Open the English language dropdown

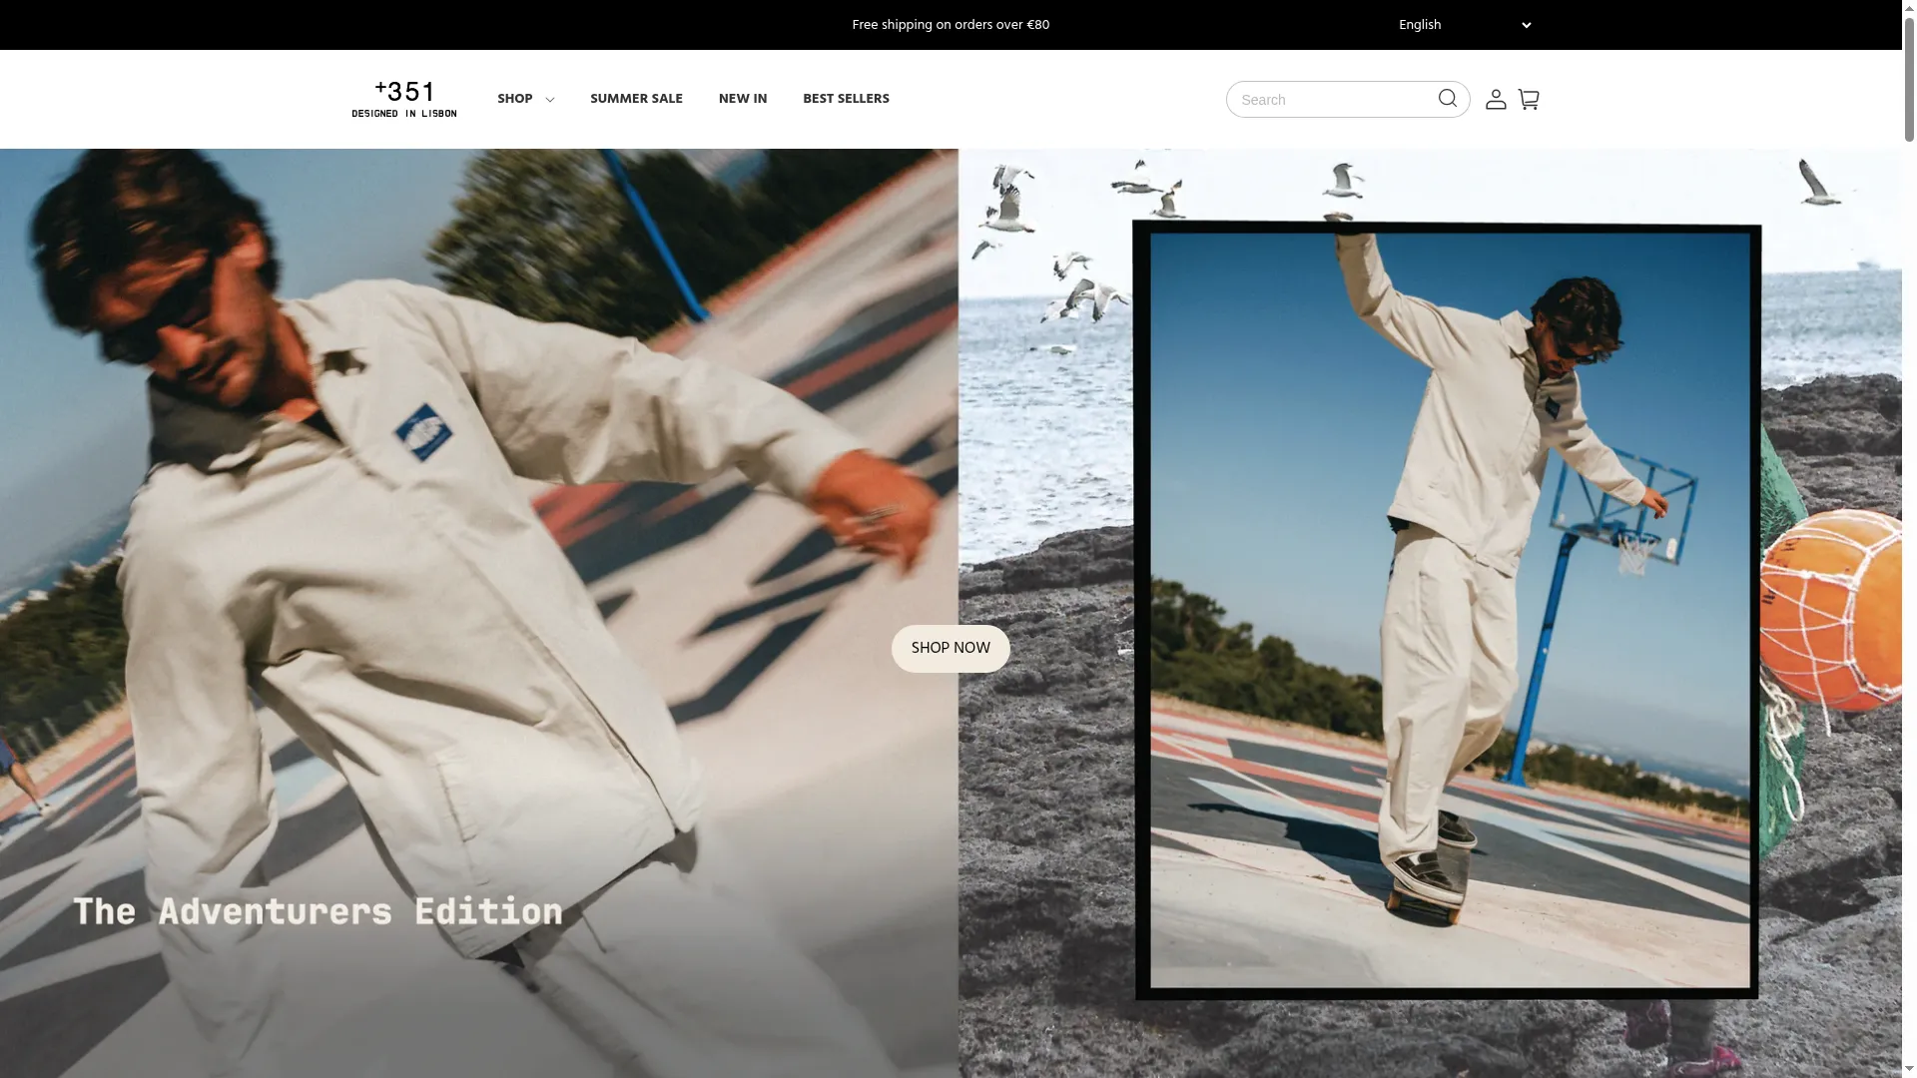point(1464,25)
